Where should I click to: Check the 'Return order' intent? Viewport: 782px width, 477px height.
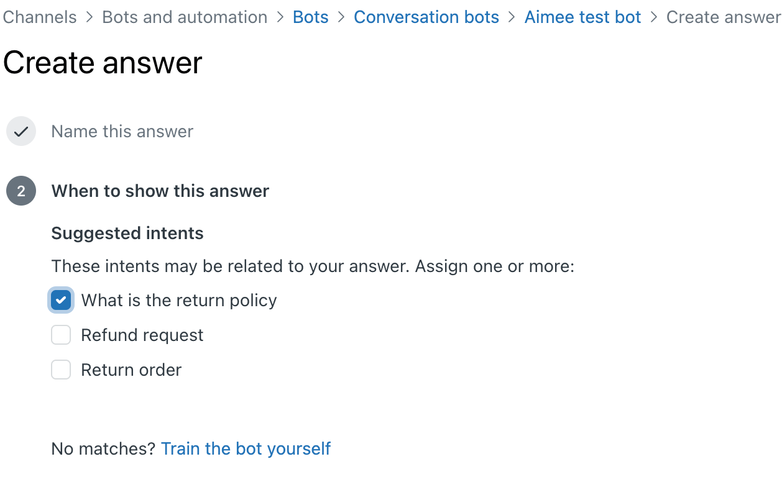60,370
